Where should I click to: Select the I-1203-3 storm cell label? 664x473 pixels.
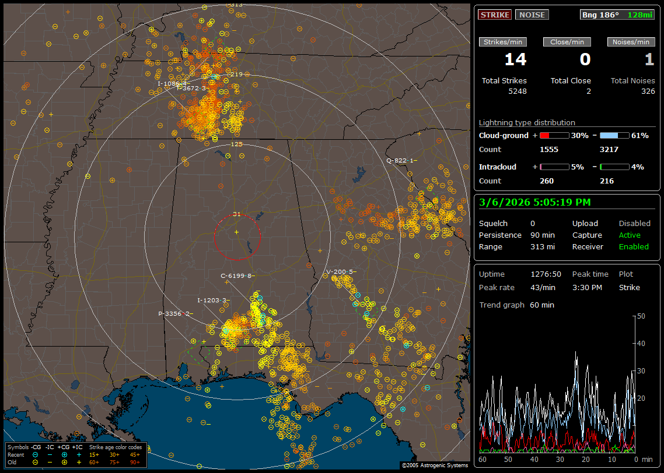212,300
